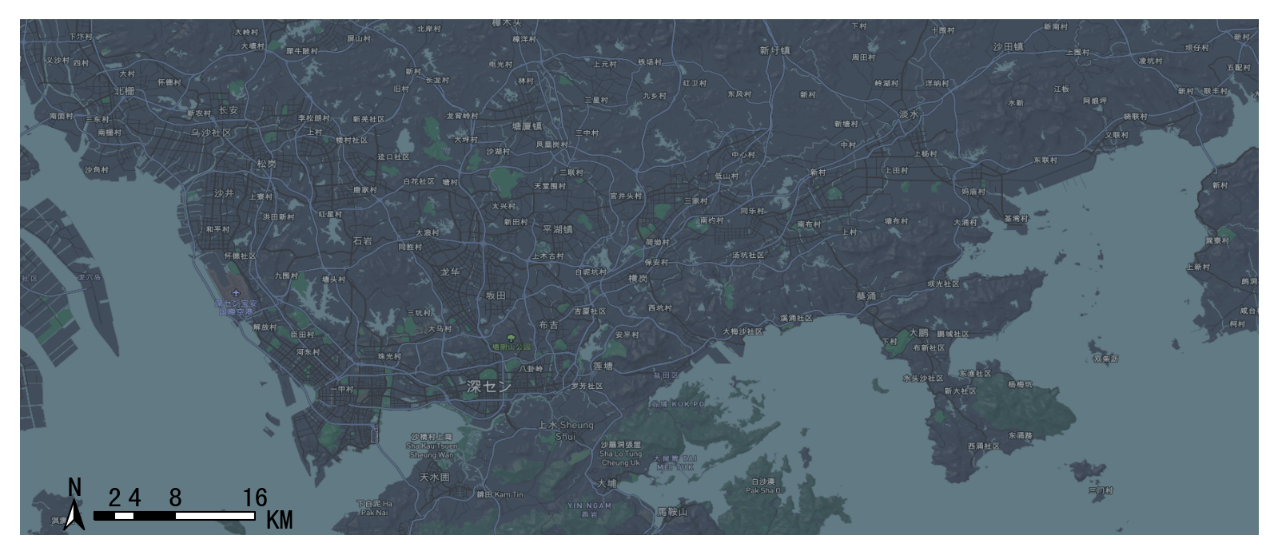Click the 洋纳村 label

pyautogui.click(x=937, y=83)
